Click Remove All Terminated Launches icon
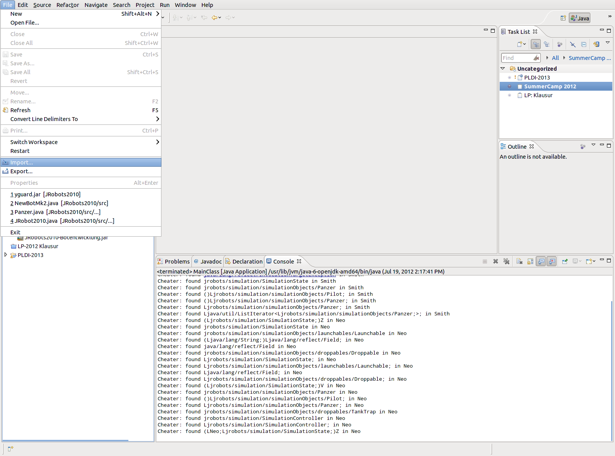615x456 pixels. [506, 262]
